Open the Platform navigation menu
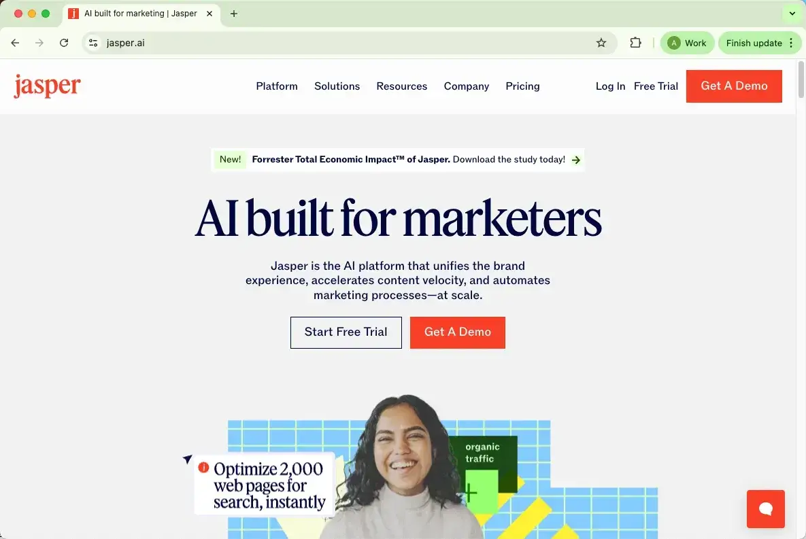Screen dimensions: 806x539 277,86
